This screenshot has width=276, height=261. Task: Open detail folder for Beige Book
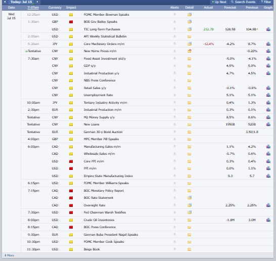coord(190,249)
